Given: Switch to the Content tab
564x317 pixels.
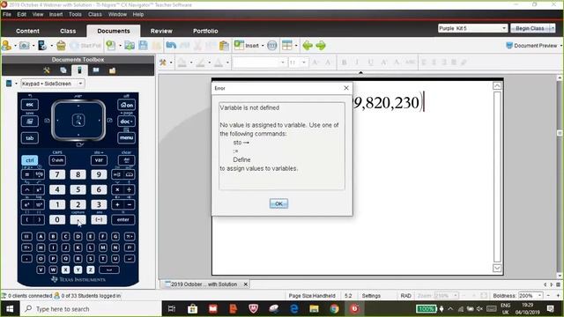Looking at the screenshot, I should (x=27, y=31).
